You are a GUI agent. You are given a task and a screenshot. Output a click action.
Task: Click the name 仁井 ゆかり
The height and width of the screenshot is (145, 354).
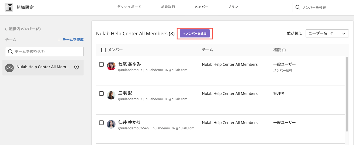coord(130,122)
